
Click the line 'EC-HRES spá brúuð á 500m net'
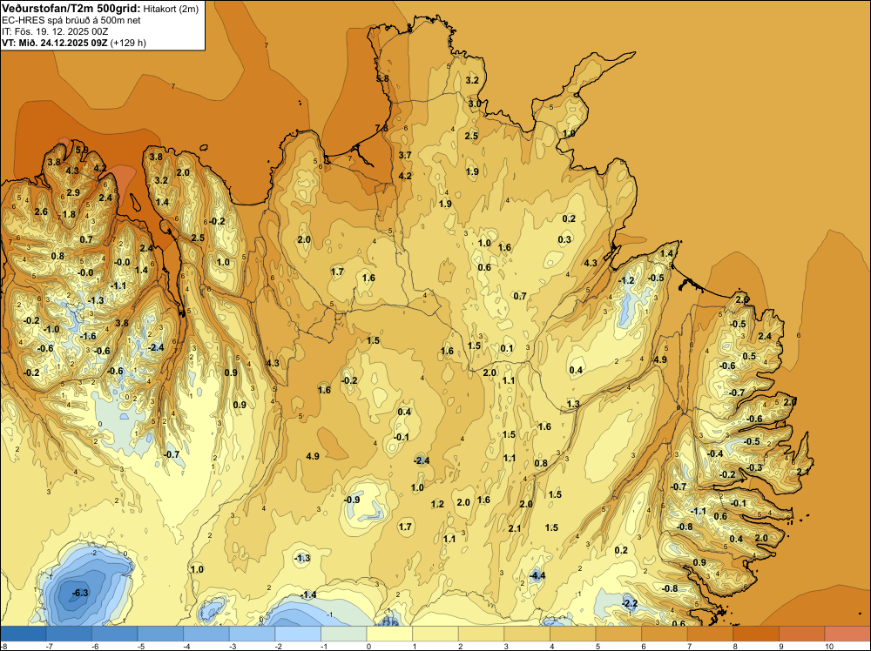click(71, 20)
